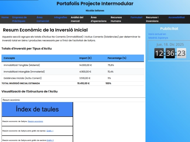Click the '3.510,00 €' amount cell
Image resolution: width=190 pixels, height=142 pixels.
85,78
